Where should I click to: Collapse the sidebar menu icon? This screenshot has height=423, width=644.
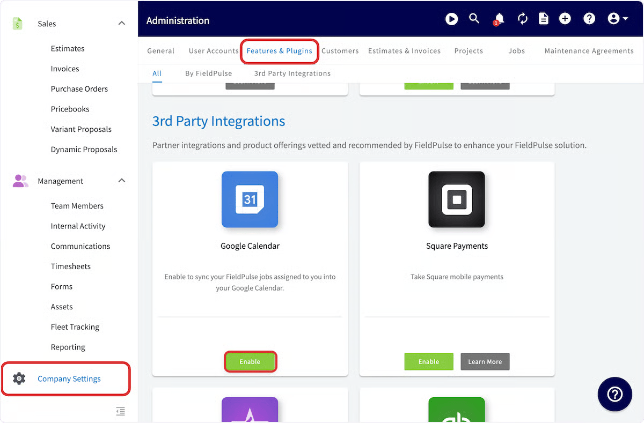[x=121, y=411]
